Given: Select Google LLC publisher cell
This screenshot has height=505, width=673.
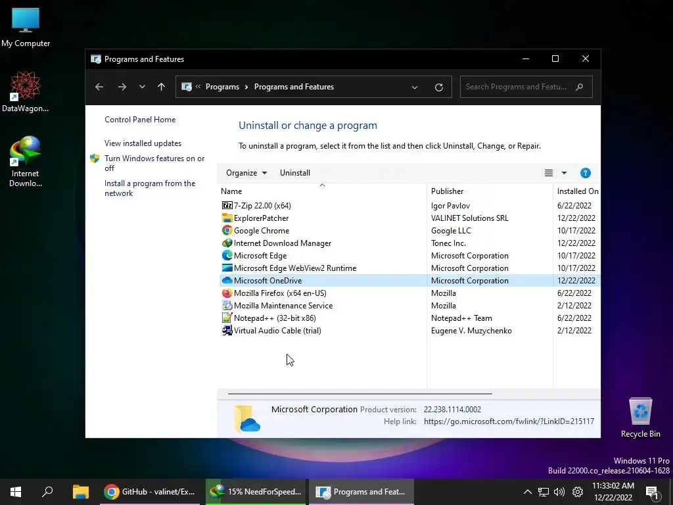Looking at the screenshot, I should tap(451, 230).
